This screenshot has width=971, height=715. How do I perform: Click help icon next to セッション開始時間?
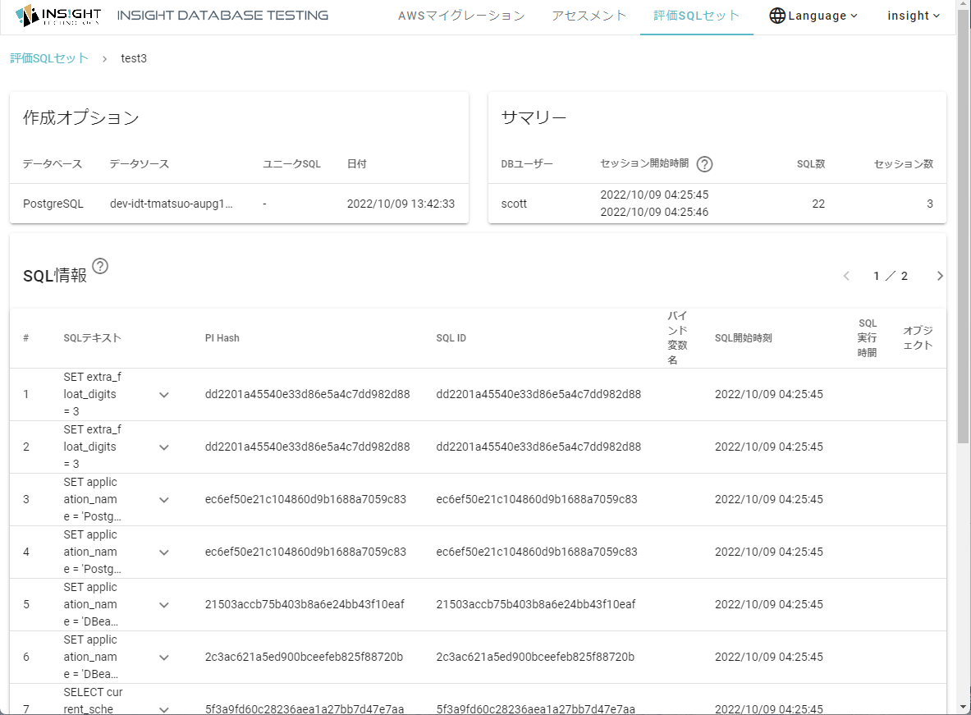pyautogui.click(x=704, y=164)
